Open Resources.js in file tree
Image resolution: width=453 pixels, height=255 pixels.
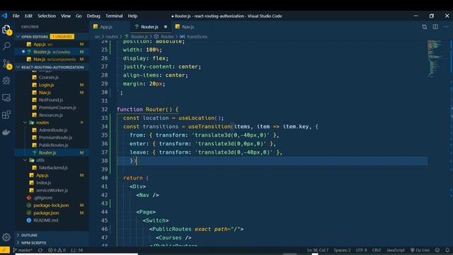tap(52, 115)
